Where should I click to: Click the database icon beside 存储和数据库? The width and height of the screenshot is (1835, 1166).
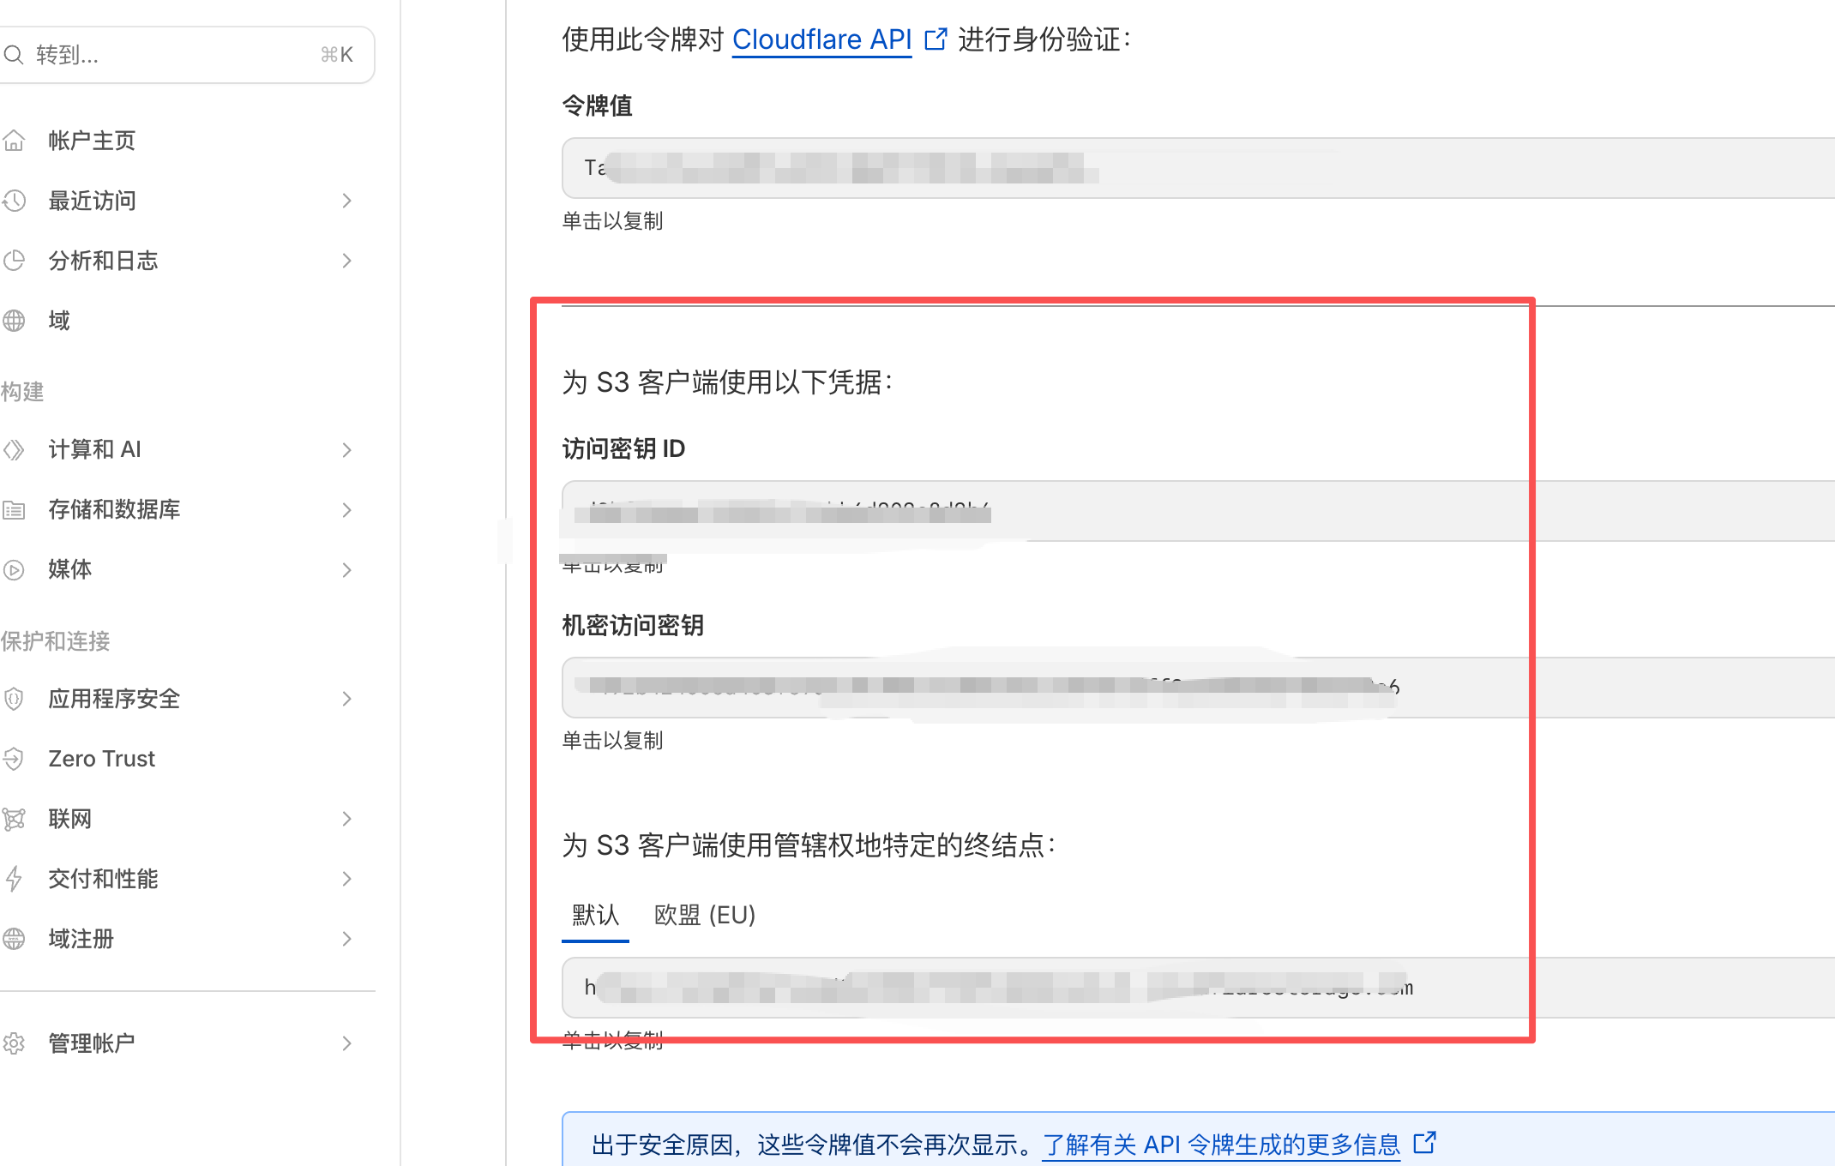click(x=14, y=510)
